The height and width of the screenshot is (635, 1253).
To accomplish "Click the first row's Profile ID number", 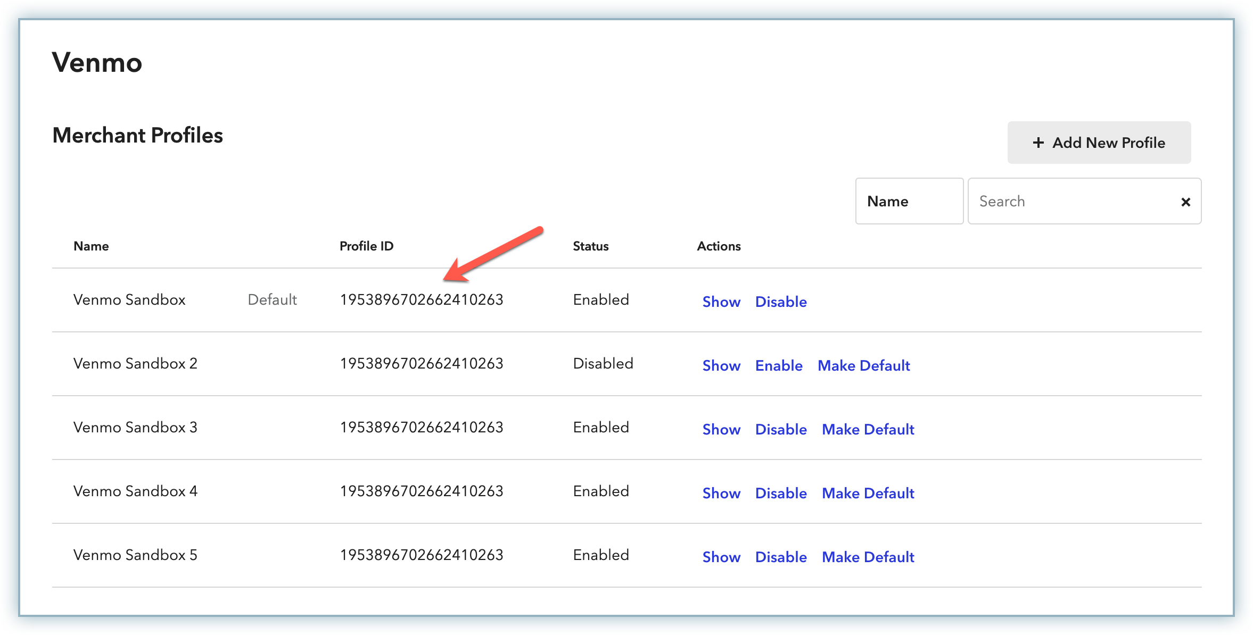I will point(421,299).
